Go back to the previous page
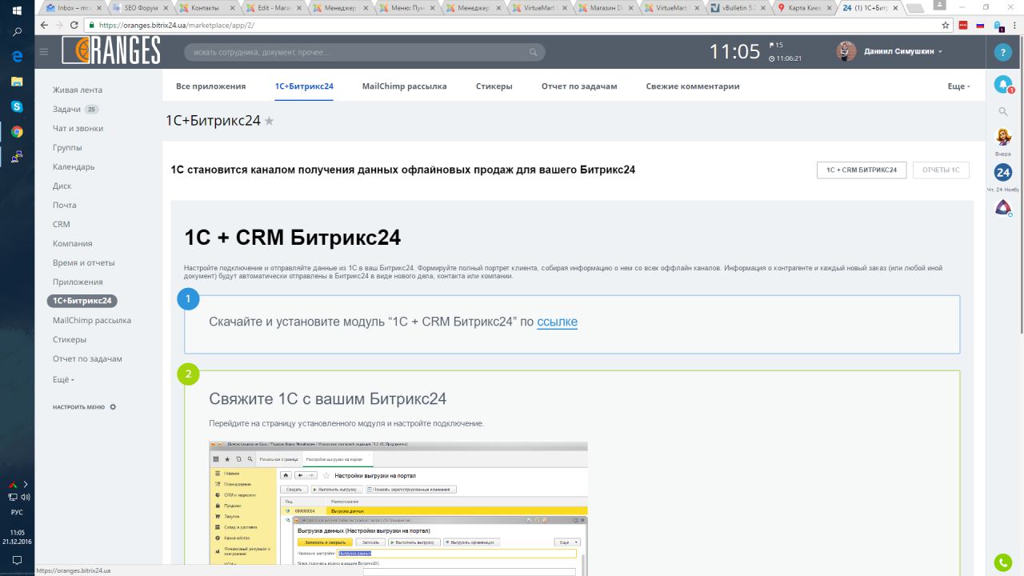This screenshot has height=576, width=1024. (42, 25)
